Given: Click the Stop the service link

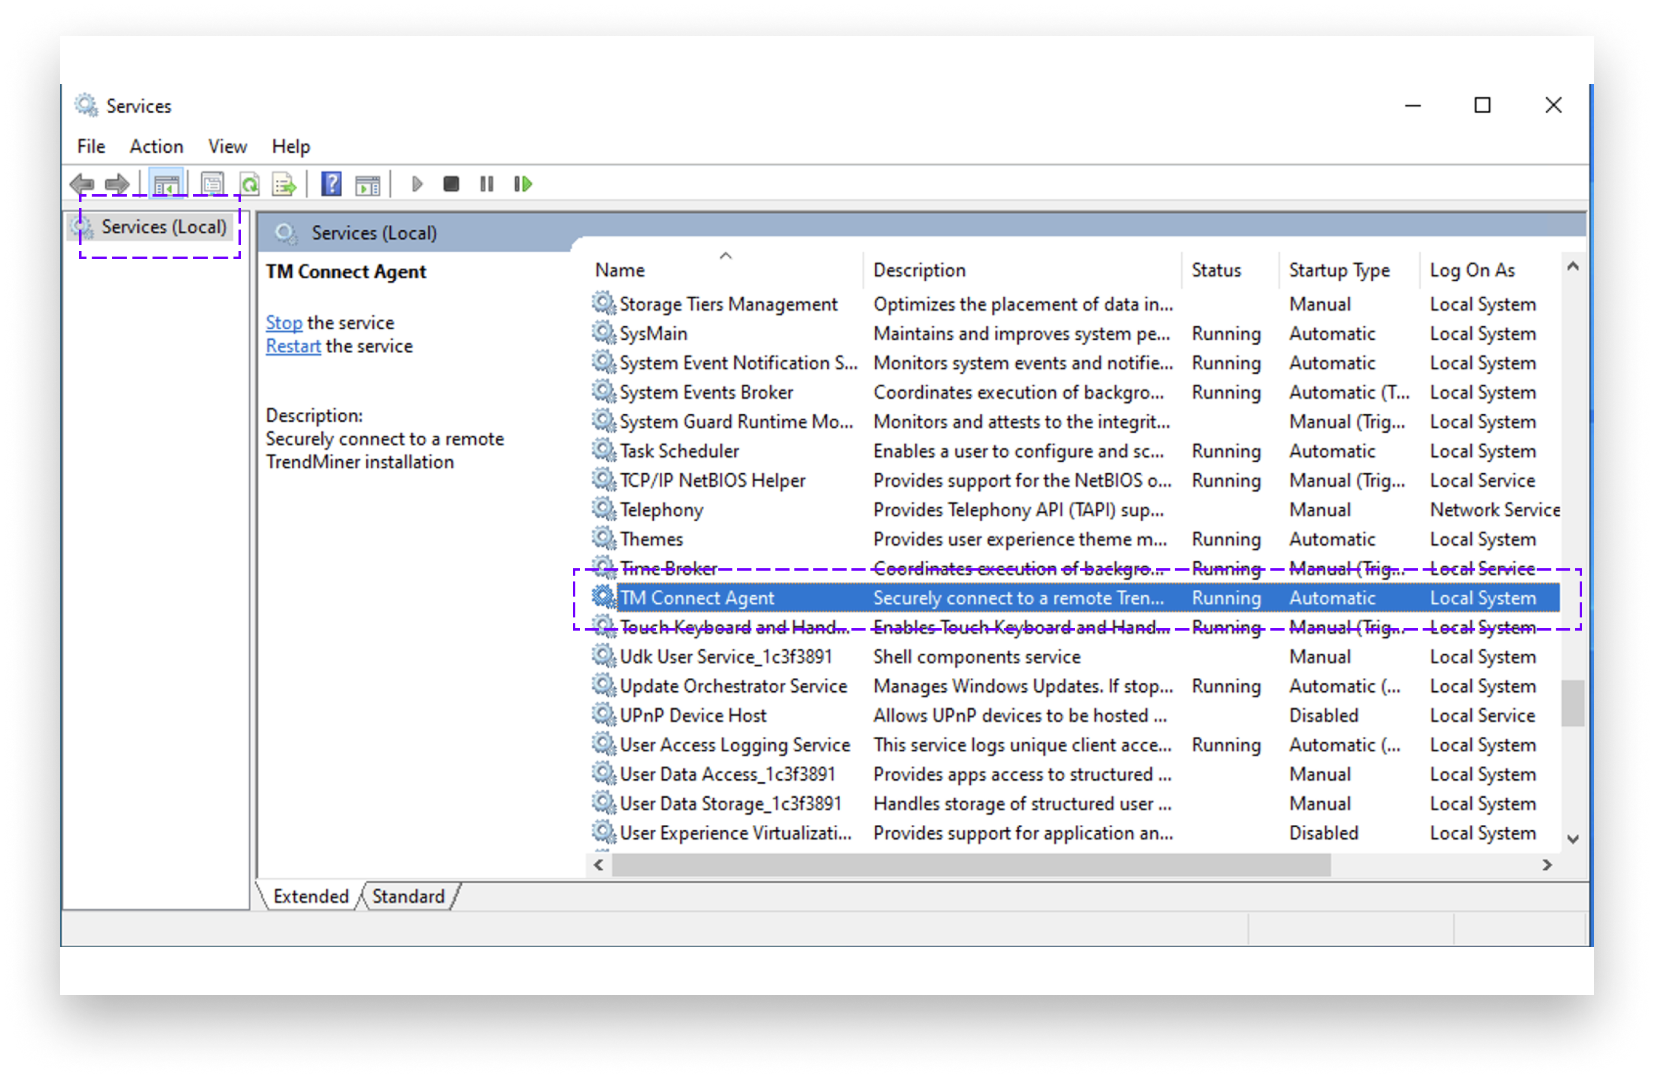Looking at the screenshot, I should click(x=283, y=323).
